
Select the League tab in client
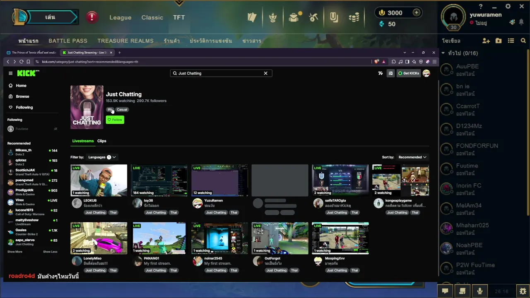(x=120, y=17)
